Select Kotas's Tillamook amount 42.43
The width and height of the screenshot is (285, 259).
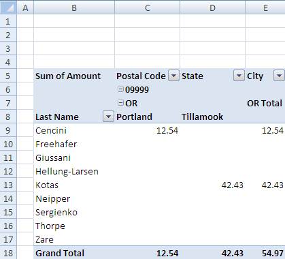pos(212,185)
